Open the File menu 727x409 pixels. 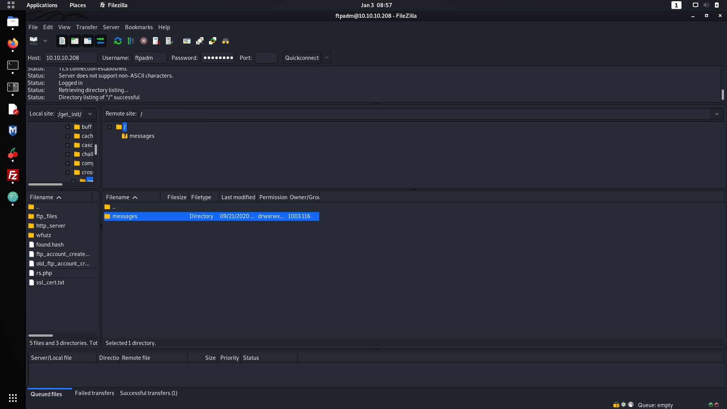tap(33, 27)
